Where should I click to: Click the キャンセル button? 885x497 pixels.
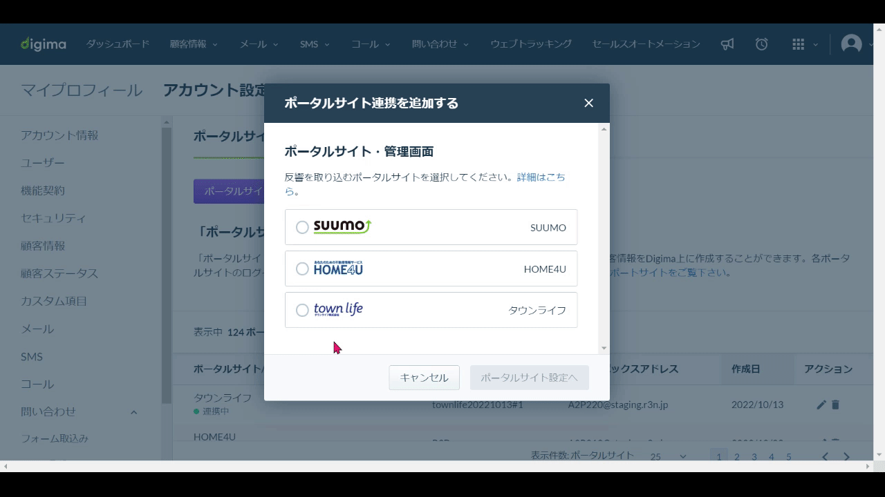pyautogui.click(x=424, y=378)
